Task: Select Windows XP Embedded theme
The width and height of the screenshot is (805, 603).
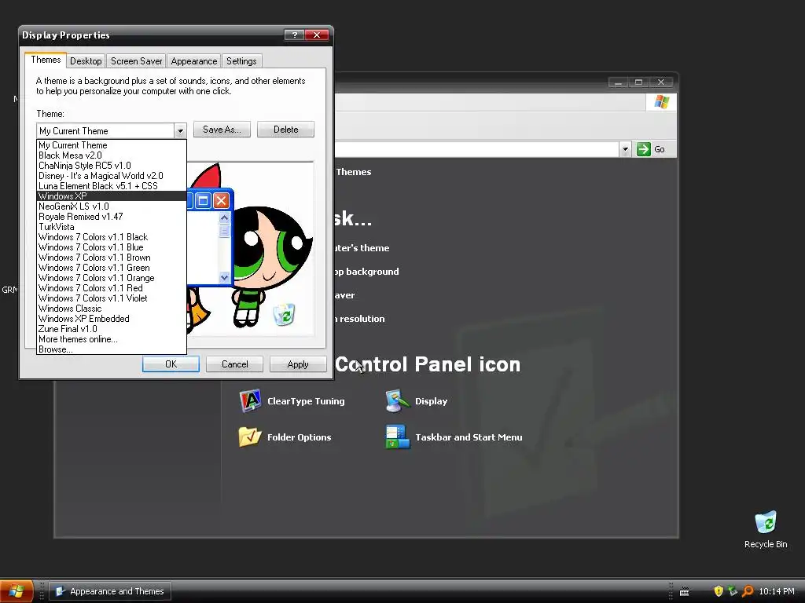Action: coord(112,319)
